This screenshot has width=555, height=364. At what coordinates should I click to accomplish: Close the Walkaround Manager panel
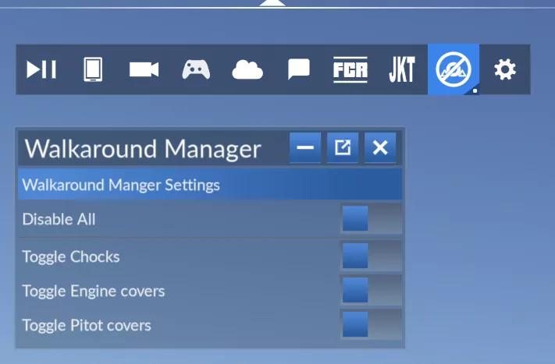coord(380,148)
